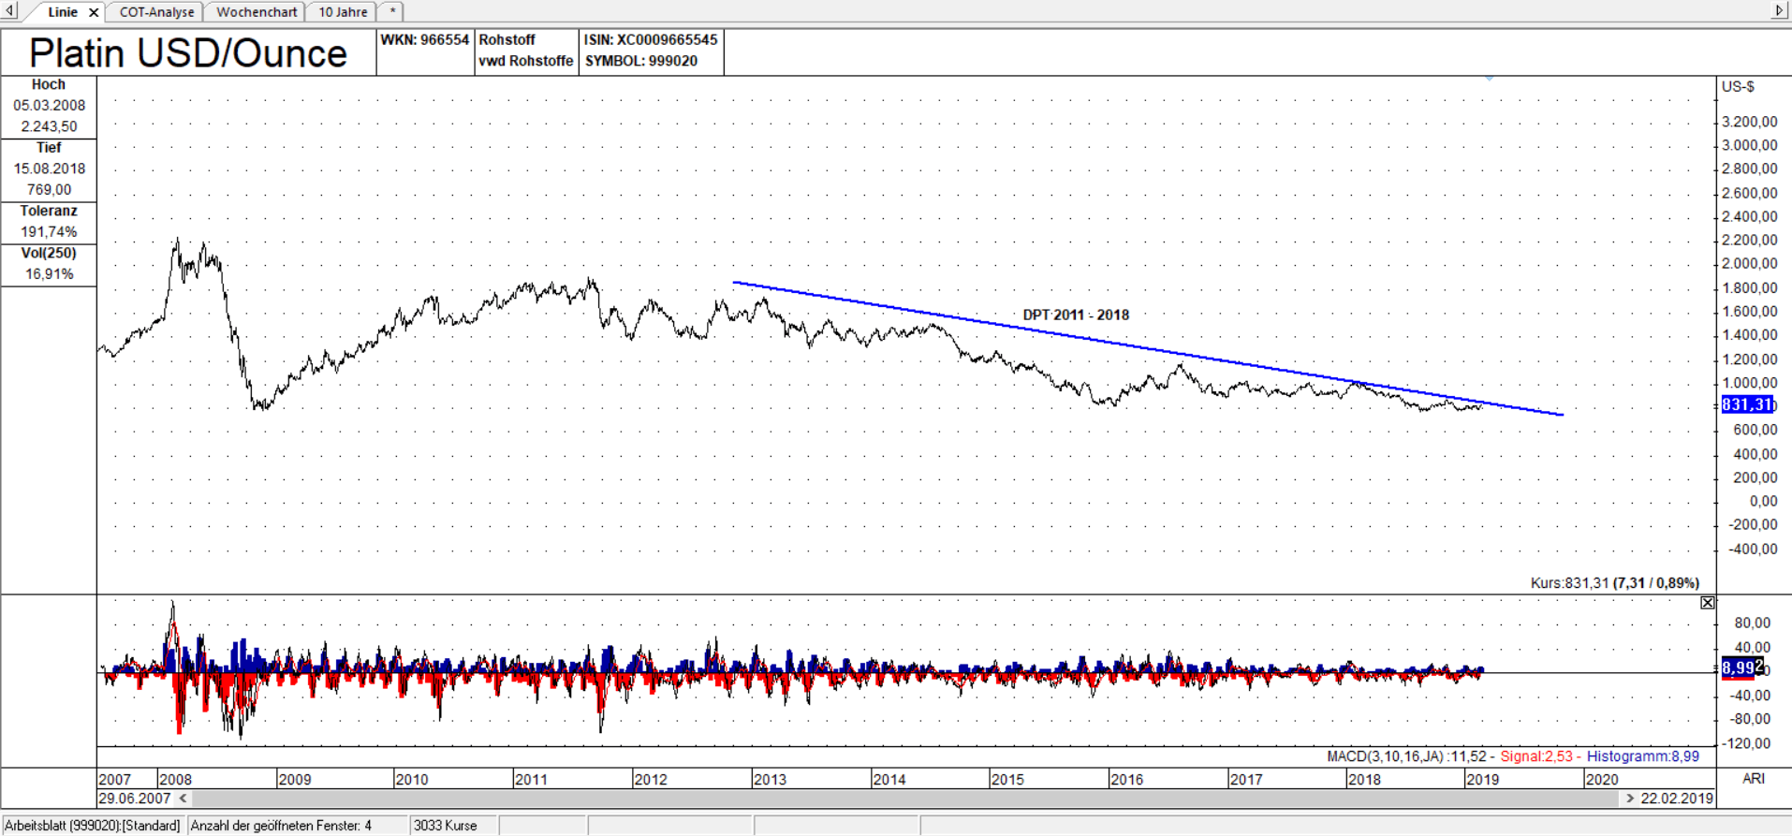Click the Platin USD/Ounce title

(x=188, y=53)
